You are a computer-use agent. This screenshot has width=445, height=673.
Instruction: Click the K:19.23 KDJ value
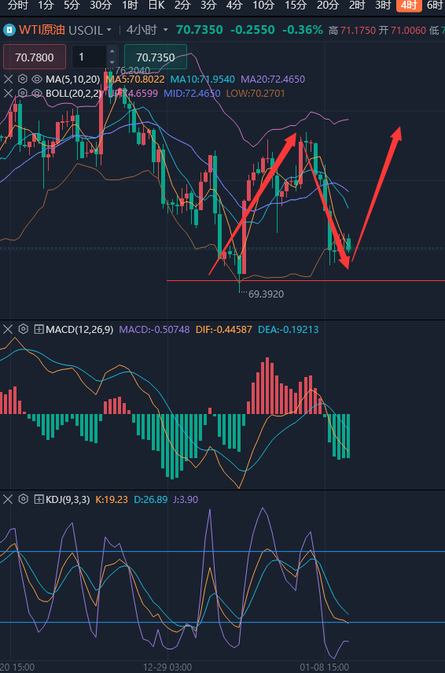coord(112,499)
